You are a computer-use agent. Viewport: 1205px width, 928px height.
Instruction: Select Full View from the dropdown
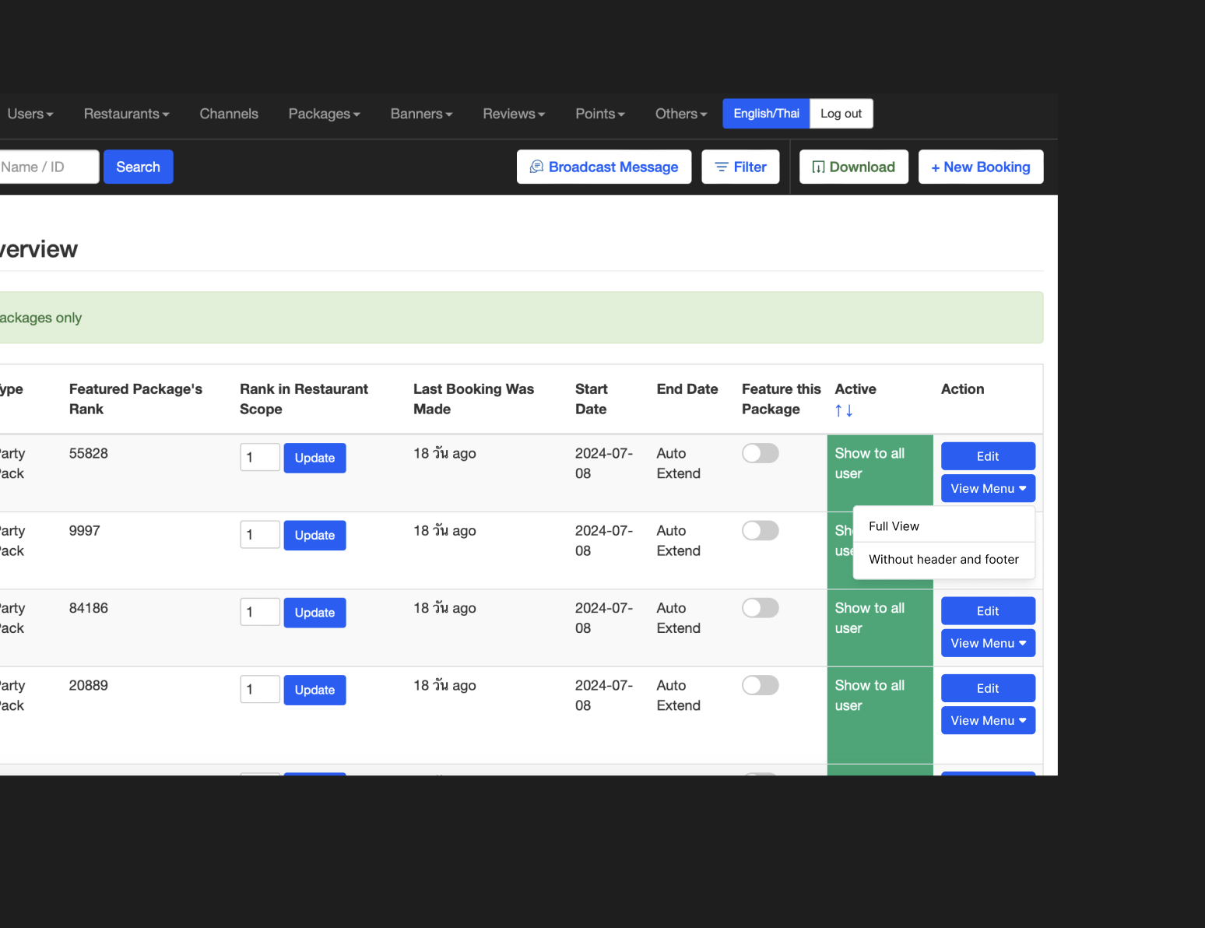894,526
